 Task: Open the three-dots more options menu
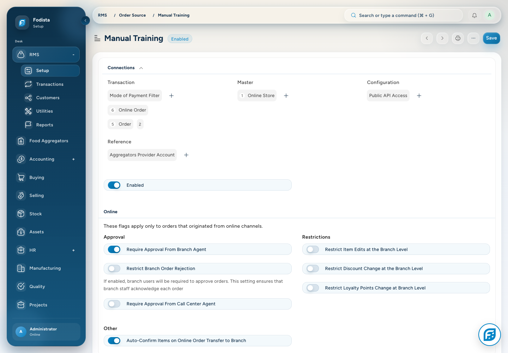473,38
